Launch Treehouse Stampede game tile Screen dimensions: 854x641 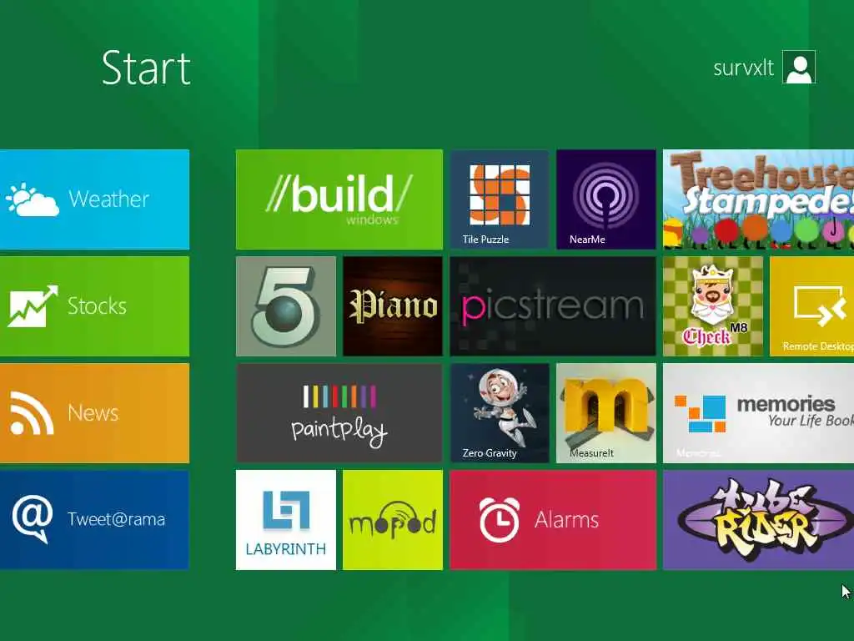(x=758, y=199)
